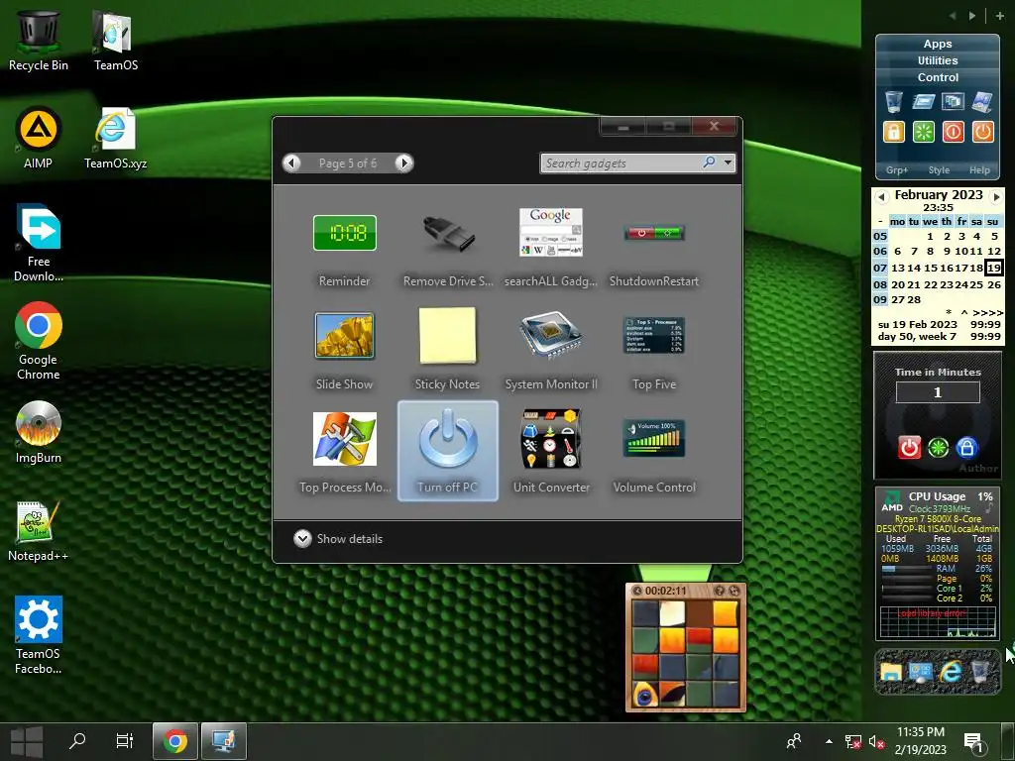The width and height of the screenshot is (1015, 761).
Task: Click the RAM usage bar in CPU gadget
Action: [x=906, y=569]
